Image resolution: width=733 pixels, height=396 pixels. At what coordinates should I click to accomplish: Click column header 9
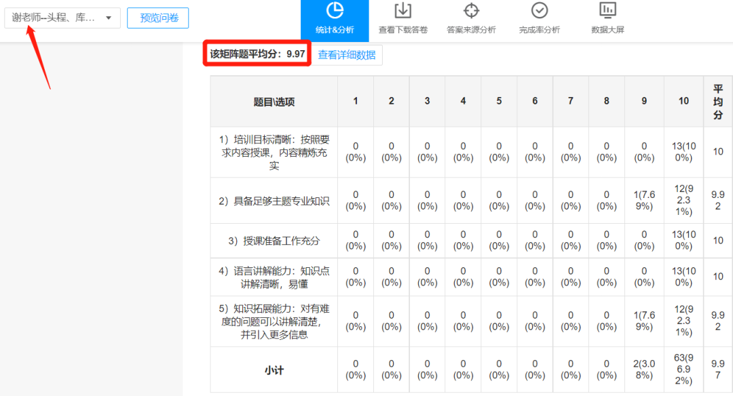tap(644, 101)
